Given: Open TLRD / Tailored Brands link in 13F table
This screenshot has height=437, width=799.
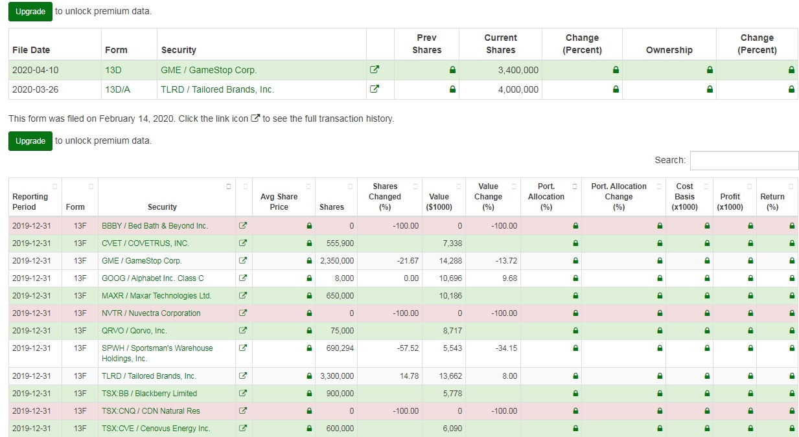Looking at the screenshot, I should (149, 376).
